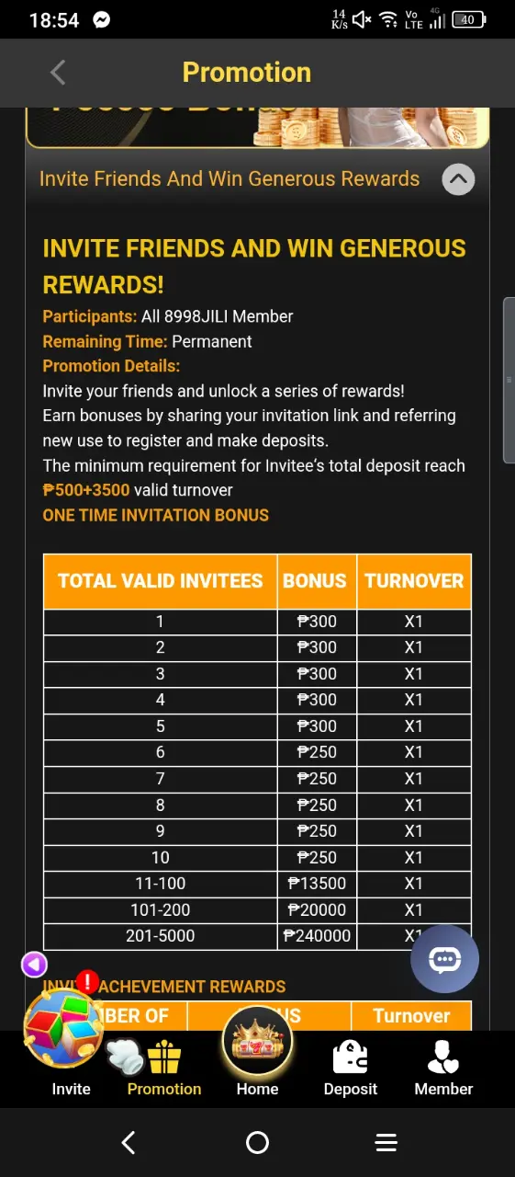This screenshot has width=515, height=1177.
Task: Tap the Android home circle button
Action: point(257,1143)
